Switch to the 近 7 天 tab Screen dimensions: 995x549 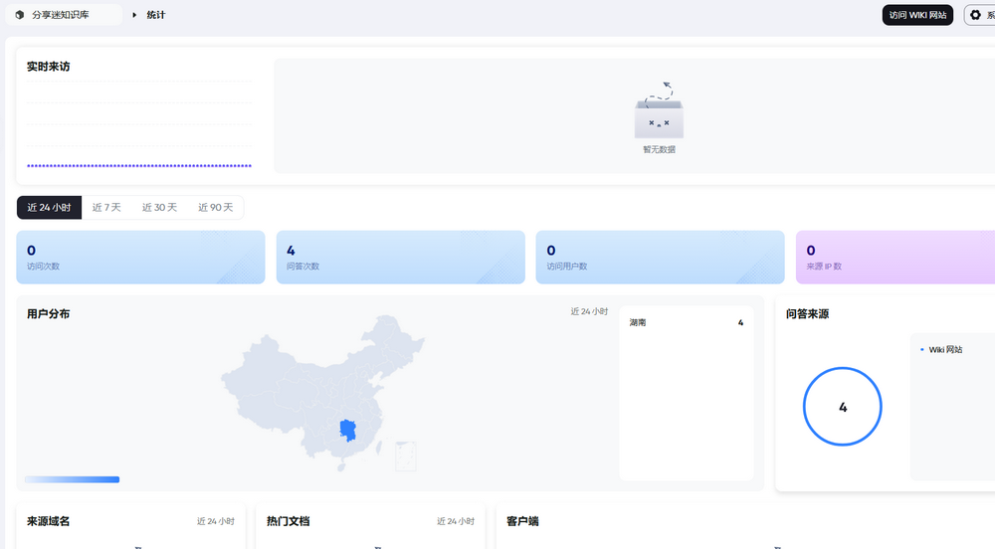tap(106, 207)
